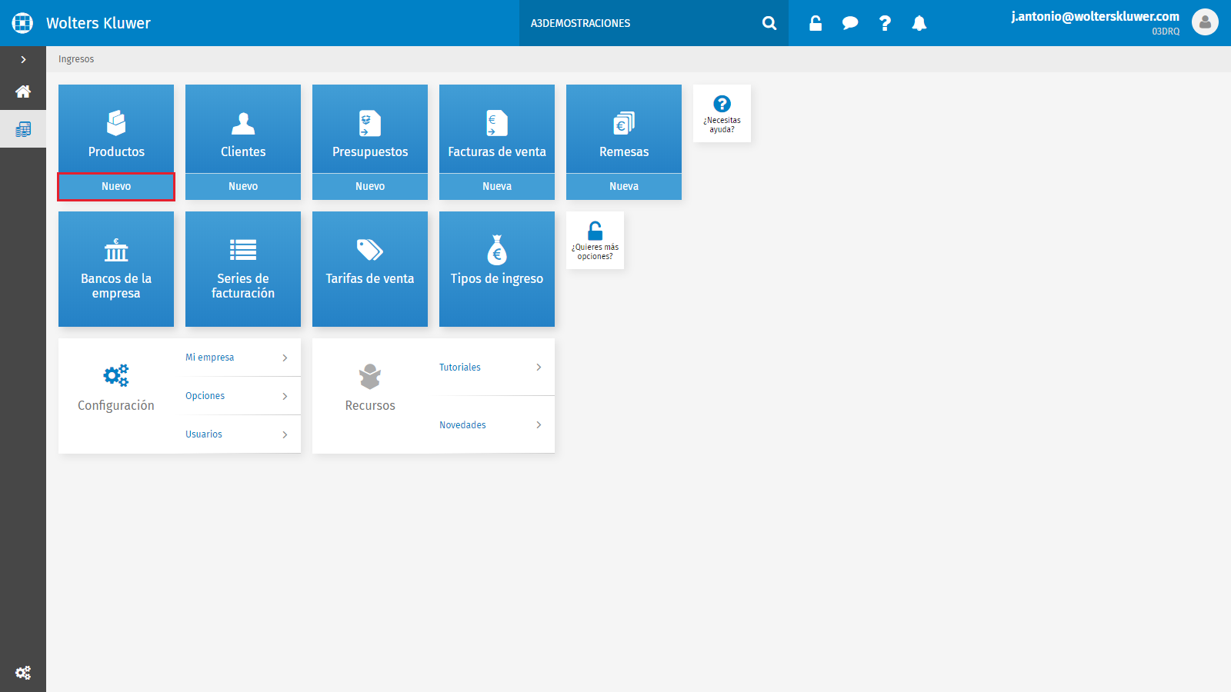This screenshot has width=1231, height=692.
Task: Open the Facturas de venta tile
Action: (497, 128)
